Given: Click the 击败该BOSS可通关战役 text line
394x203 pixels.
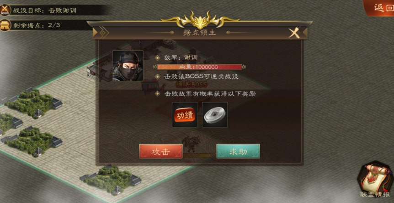Looking at the screenshot, I should tap(201, 77).
